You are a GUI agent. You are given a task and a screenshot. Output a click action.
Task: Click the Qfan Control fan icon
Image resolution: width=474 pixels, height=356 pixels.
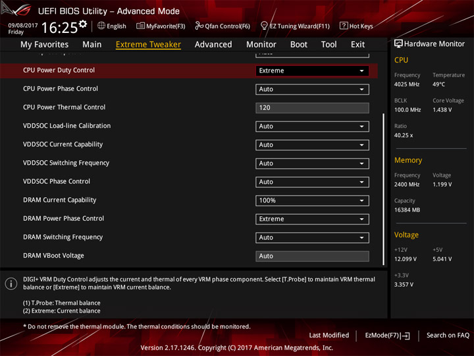click(199, 26)
